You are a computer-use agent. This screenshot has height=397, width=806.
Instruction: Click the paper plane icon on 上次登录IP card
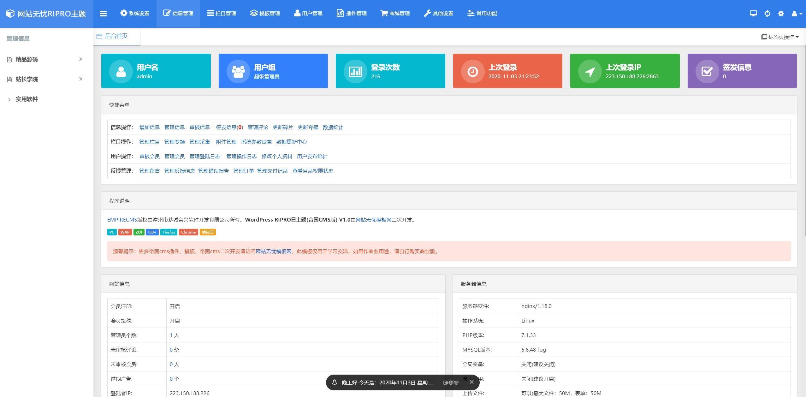(590, 71)
